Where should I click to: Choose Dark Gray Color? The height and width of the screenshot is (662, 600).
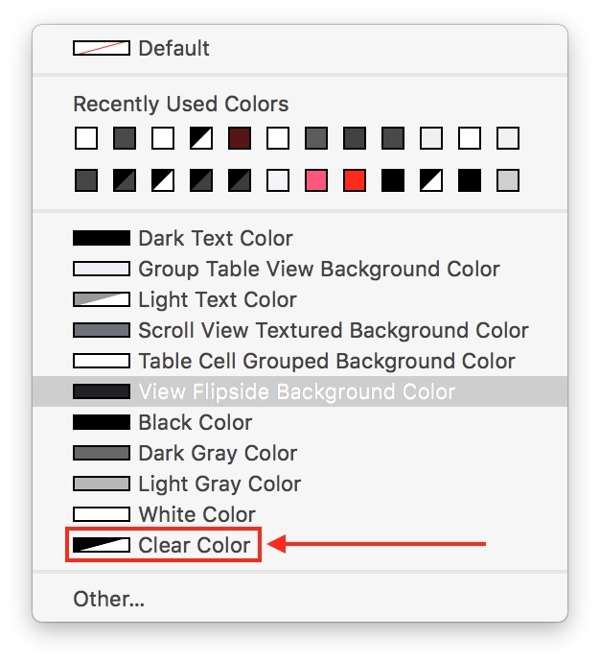point(218,453)
